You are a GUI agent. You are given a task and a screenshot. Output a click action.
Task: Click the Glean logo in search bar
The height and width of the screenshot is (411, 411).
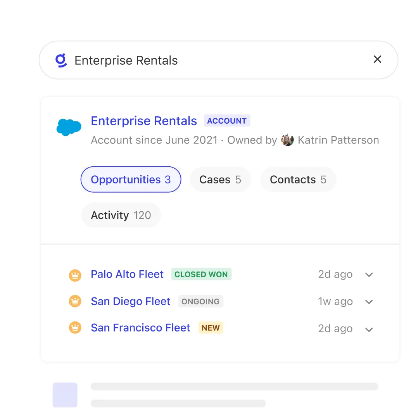[x=61, y=60]
